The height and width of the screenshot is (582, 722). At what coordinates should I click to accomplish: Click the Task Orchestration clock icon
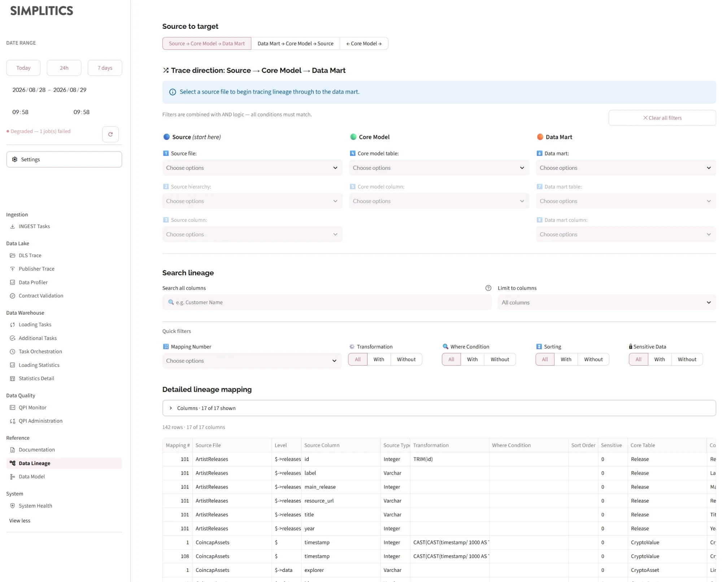coord(13,352)
